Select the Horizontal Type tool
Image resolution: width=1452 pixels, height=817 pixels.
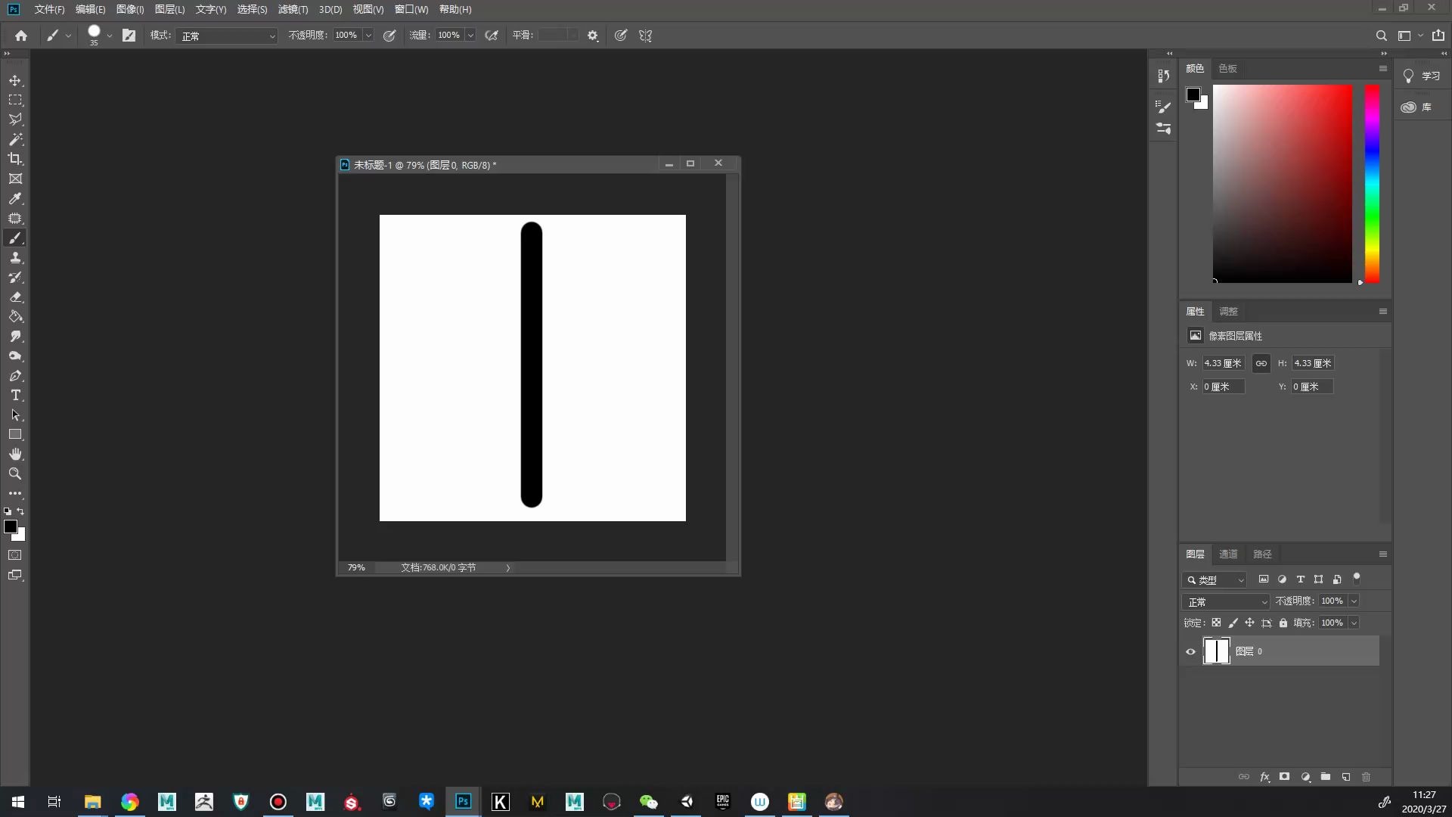click(x=15, y=396)
